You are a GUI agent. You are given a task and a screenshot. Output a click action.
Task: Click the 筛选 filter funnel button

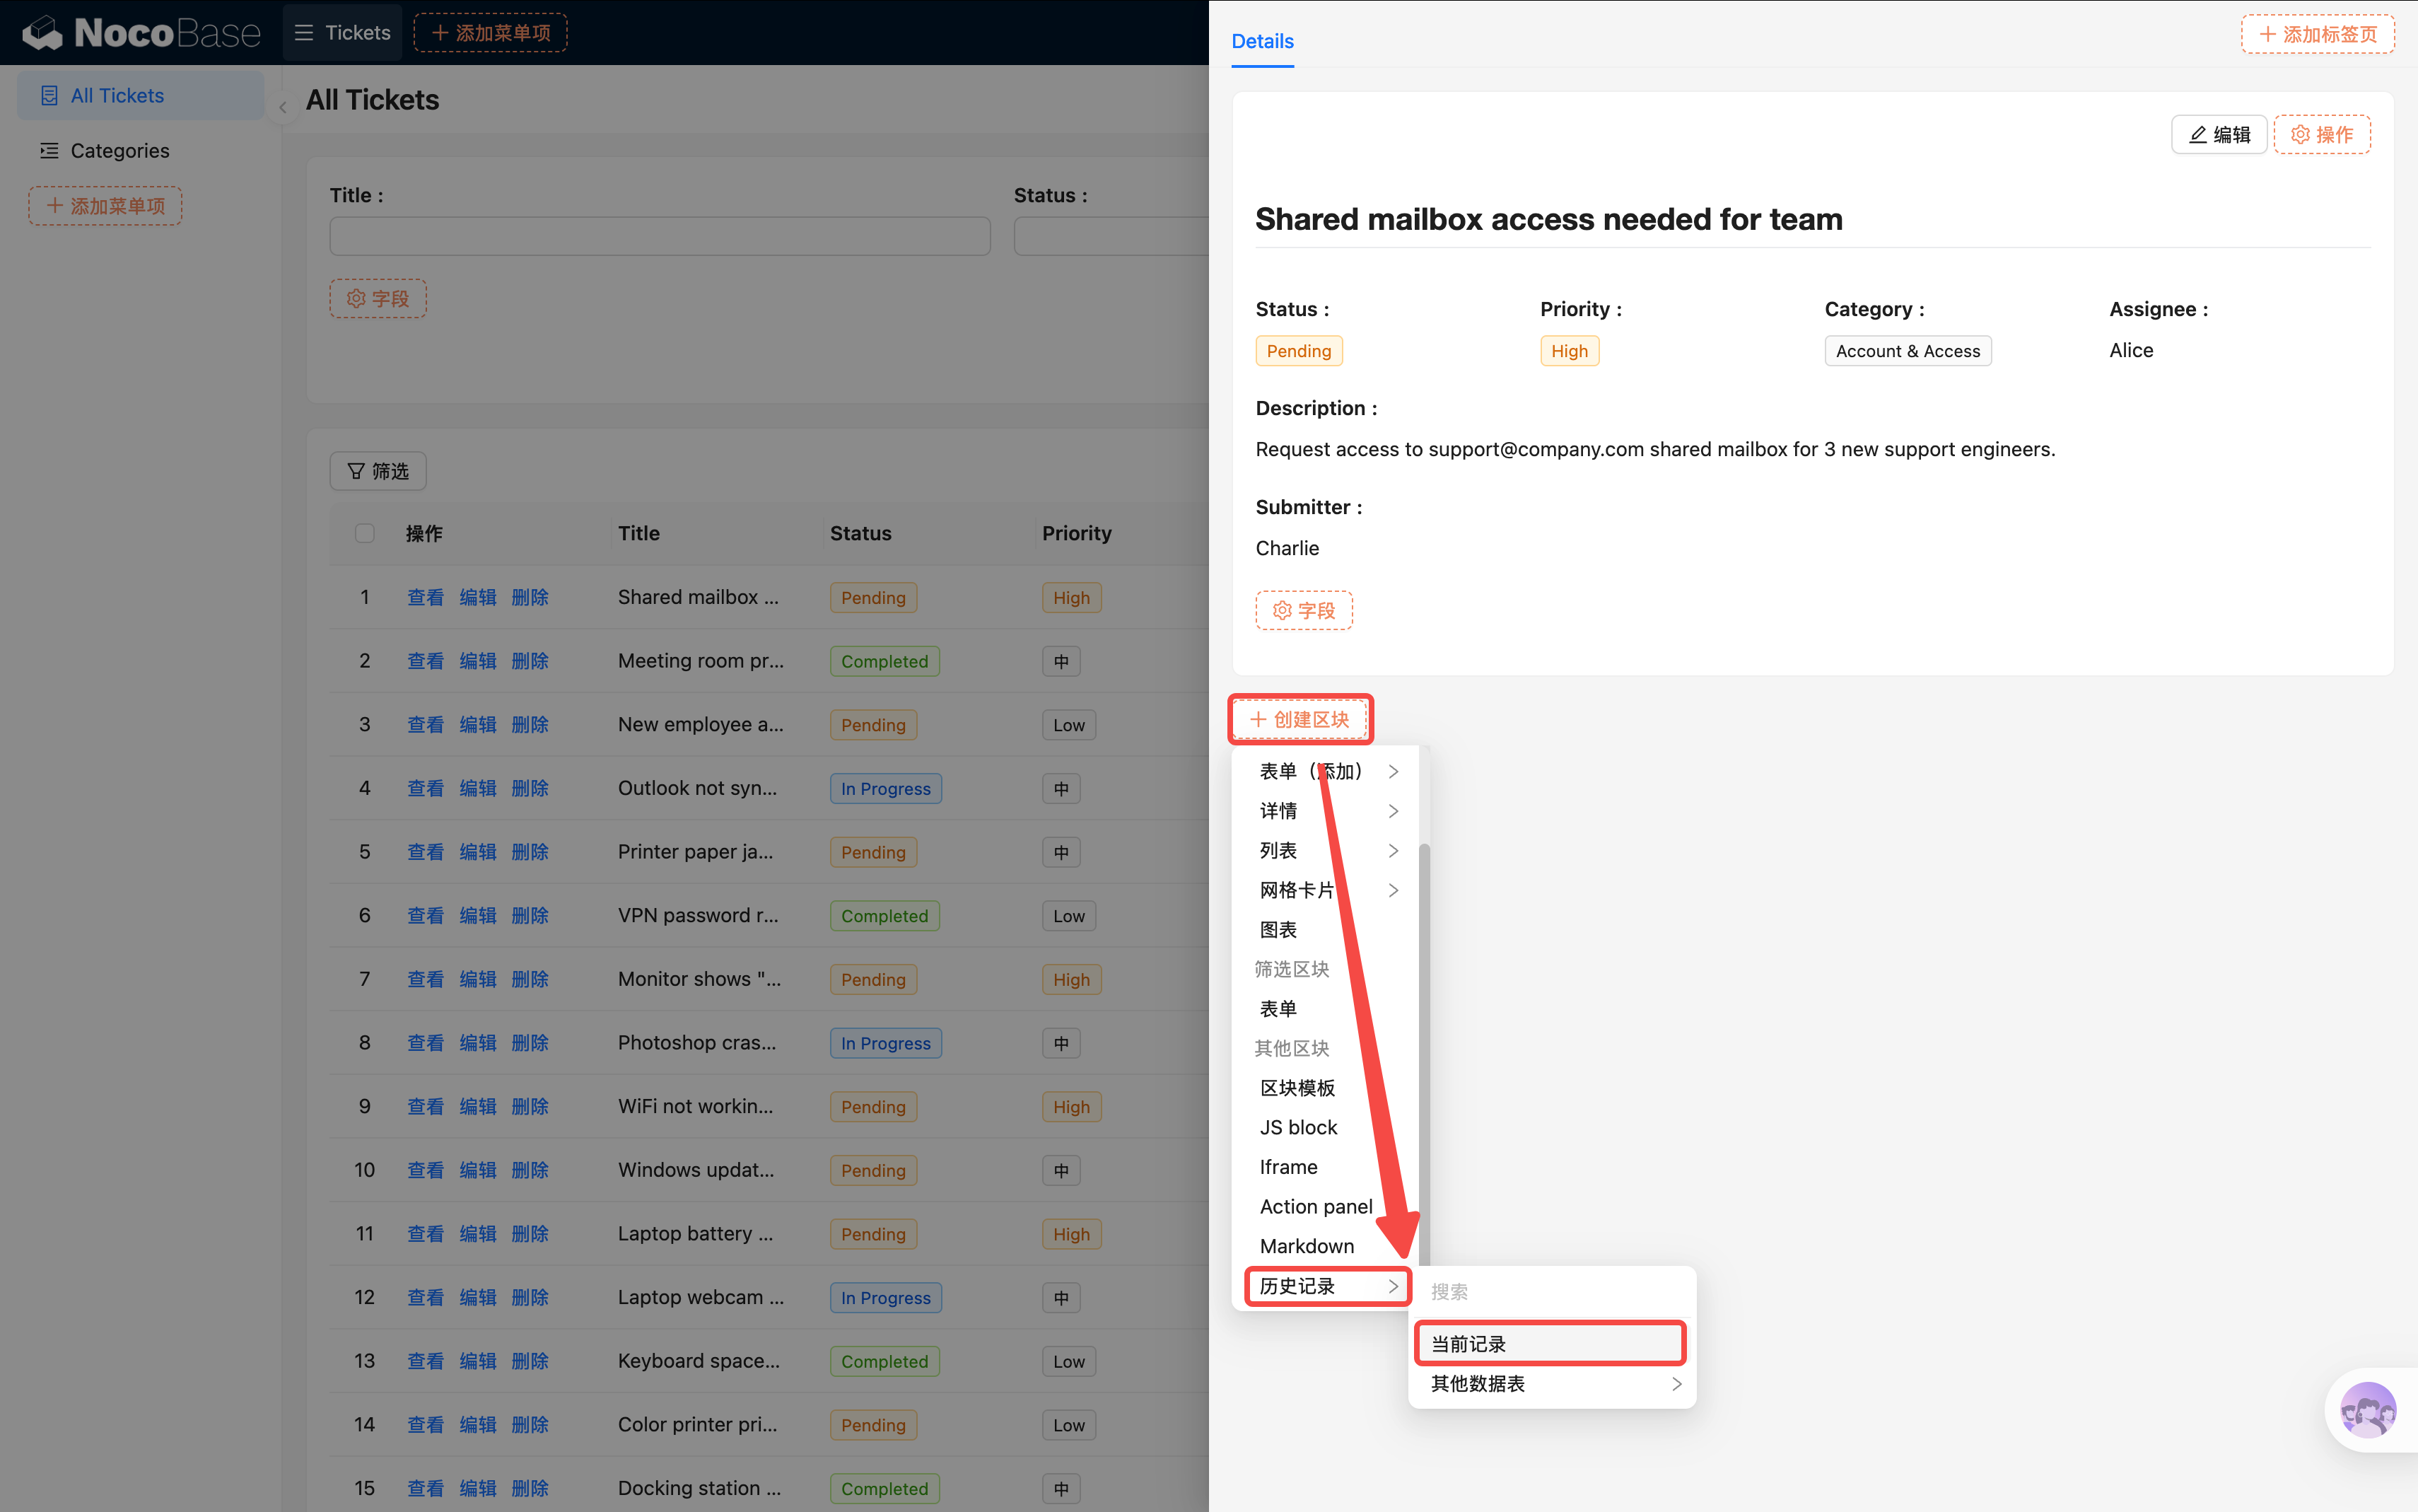[x=378, y=471]
